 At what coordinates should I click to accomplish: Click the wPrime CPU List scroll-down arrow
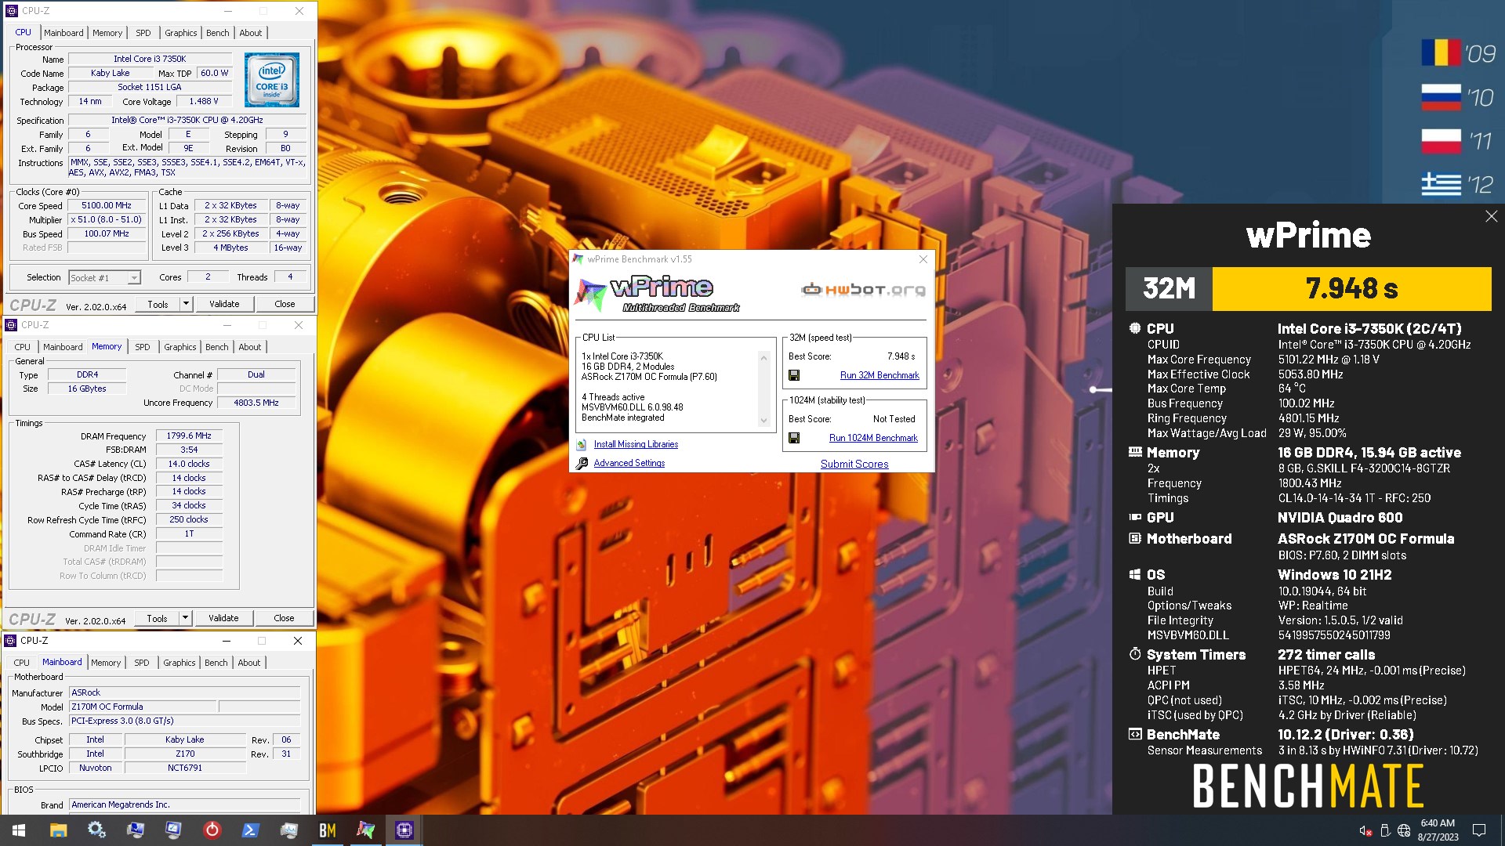763,421
